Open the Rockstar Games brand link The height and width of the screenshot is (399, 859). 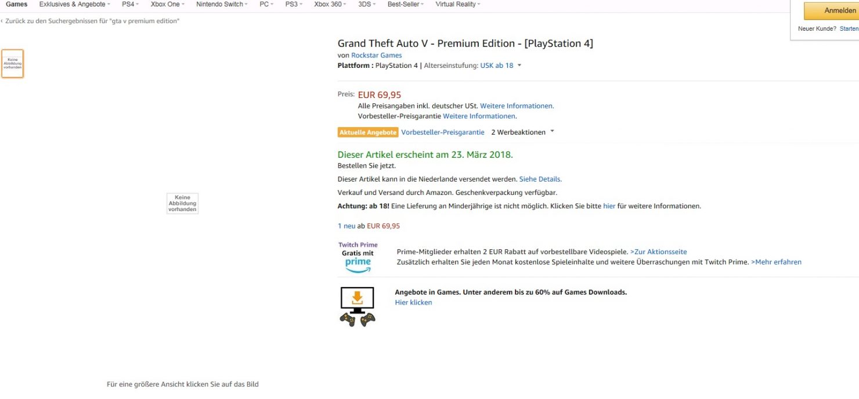[x=376, y=55]
